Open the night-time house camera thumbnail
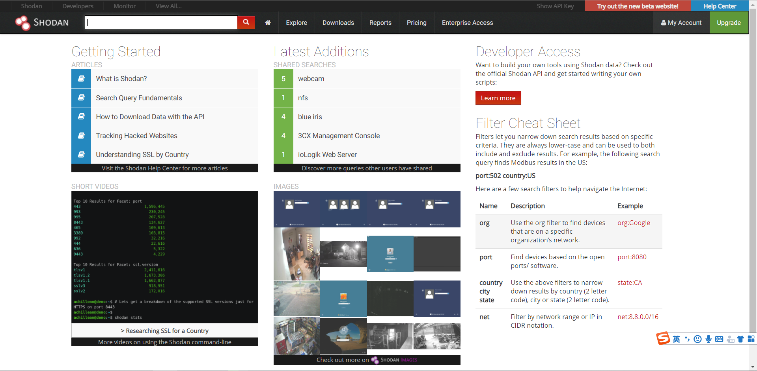757x371 pixels. click(x=344, y=254)
